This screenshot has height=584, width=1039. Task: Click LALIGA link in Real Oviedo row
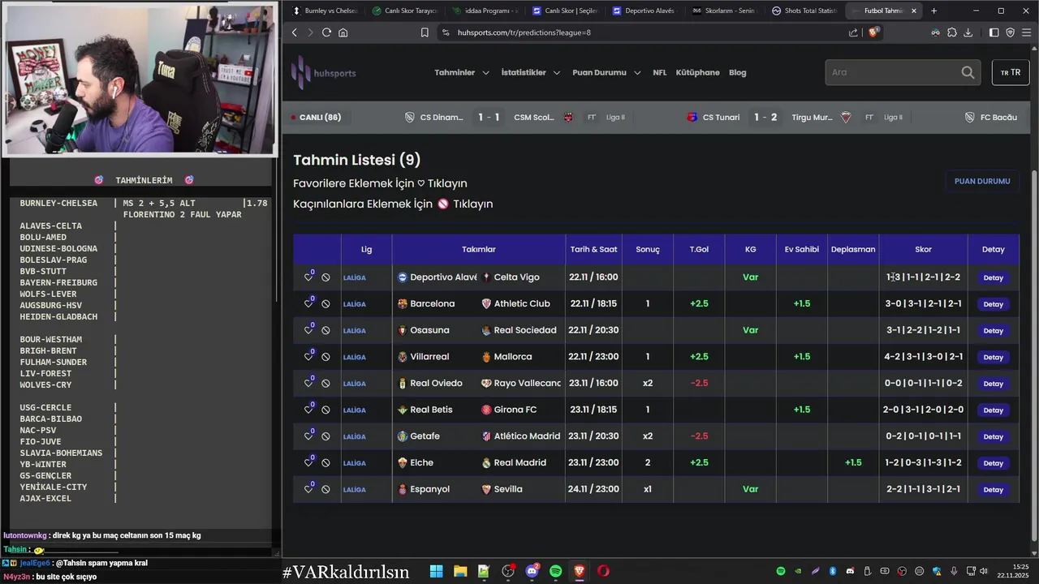[x=355, y=384]
